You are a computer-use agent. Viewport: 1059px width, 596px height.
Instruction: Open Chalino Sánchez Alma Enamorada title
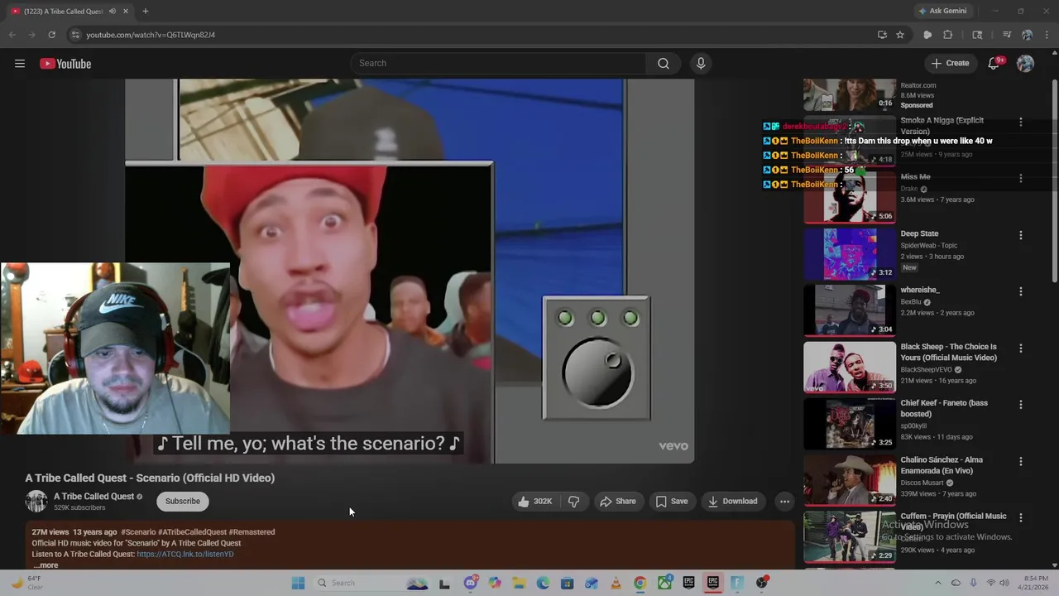[x=942, y=465]
